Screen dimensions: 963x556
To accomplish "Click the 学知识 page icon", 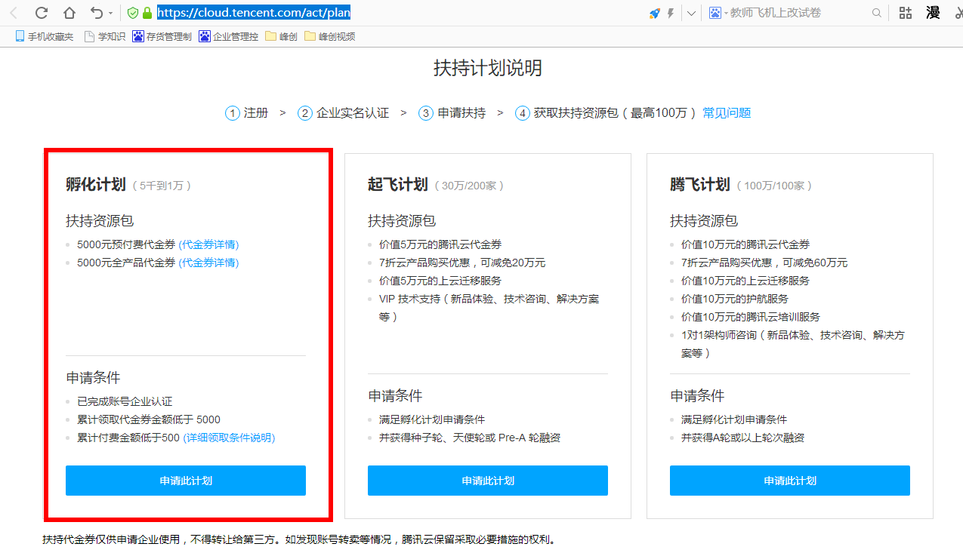I will pos(89,36).
